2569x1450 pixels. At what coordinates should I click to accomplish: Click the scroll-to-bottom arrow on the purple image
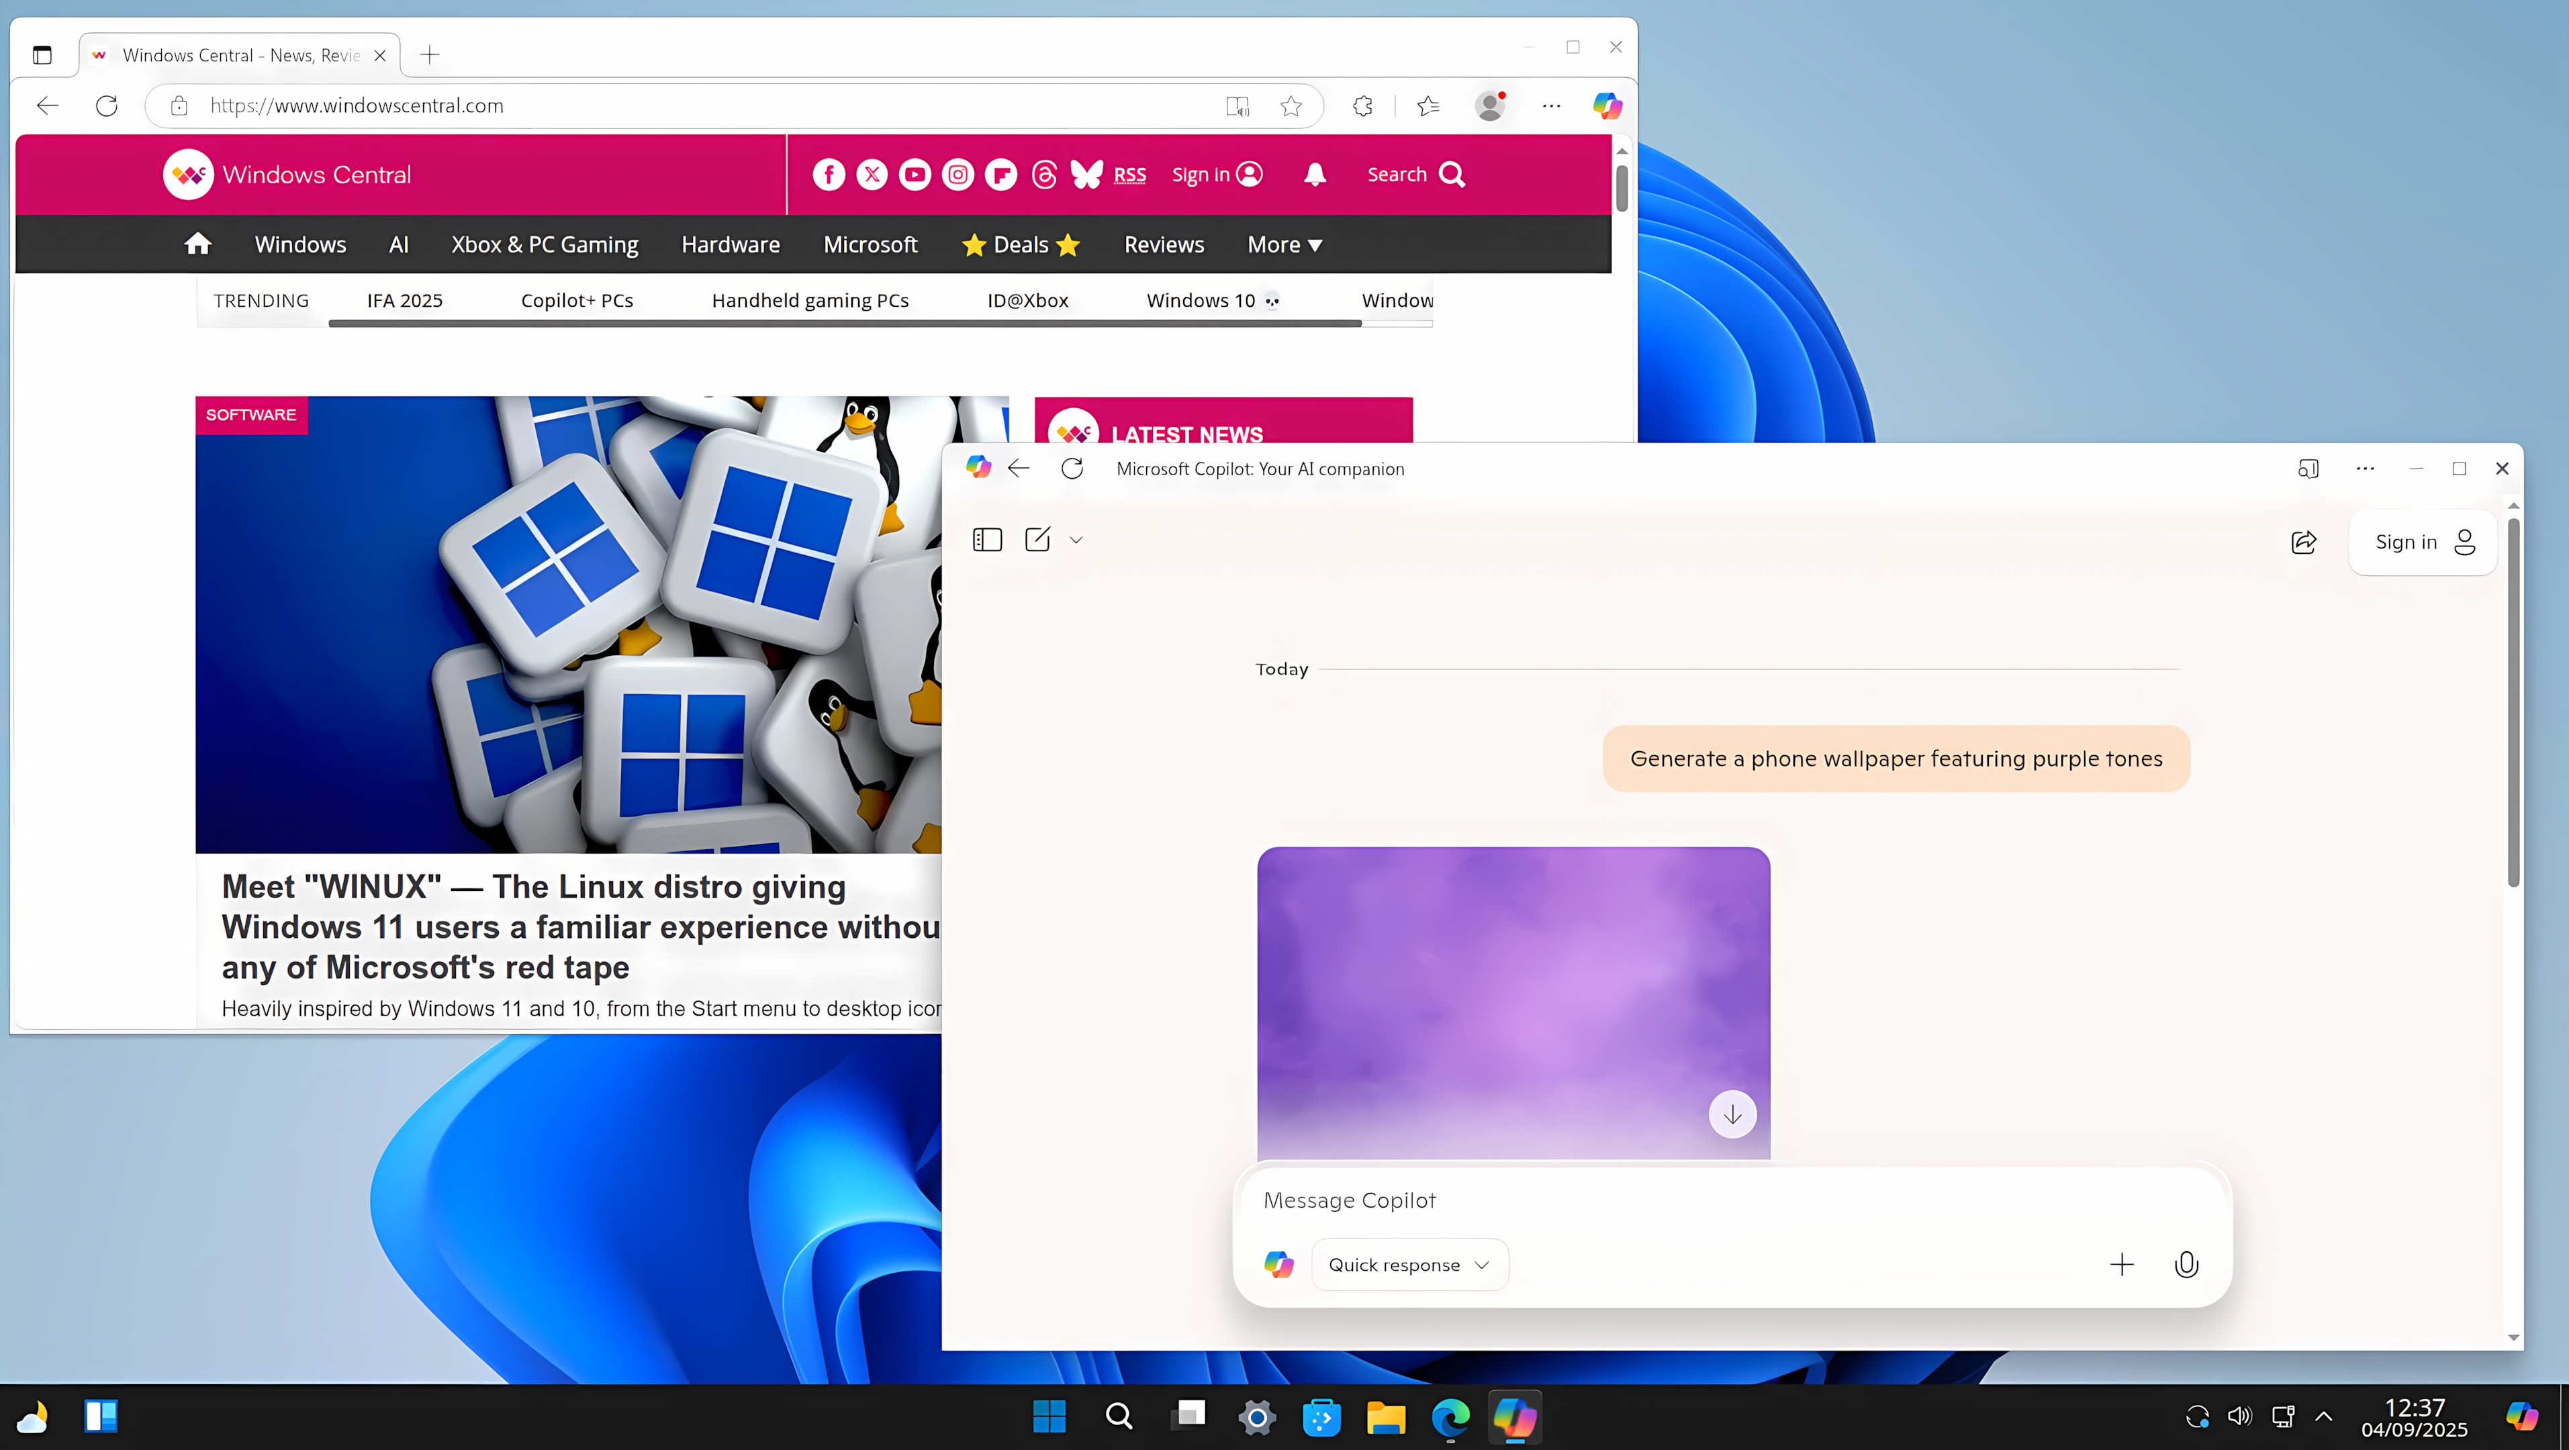1732,1114
